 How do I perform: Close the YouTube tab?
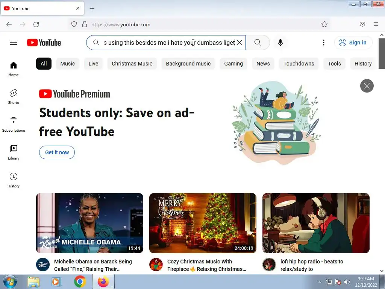pyautogui.click(x=78, y=8)
